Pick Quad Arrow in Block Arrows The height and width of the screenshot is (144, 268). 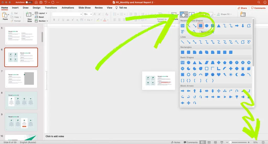pyautogui.click(x=219, y=91)
